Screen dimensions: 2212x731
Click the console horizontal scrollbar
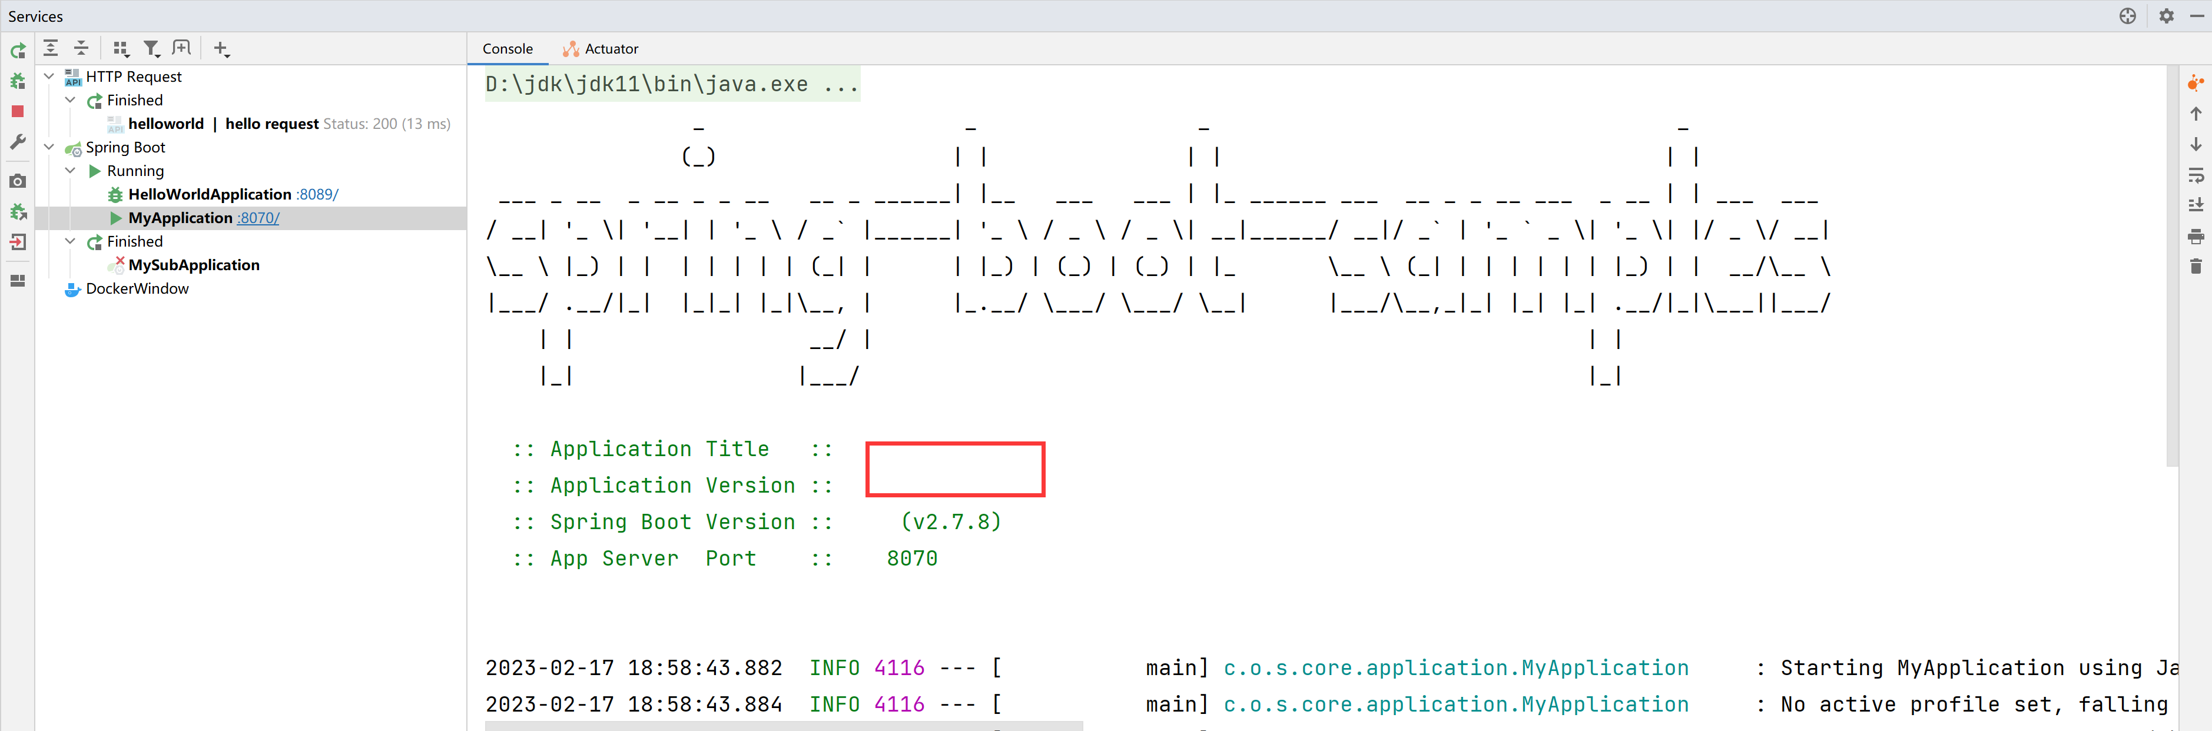click(x=783, y=726)
